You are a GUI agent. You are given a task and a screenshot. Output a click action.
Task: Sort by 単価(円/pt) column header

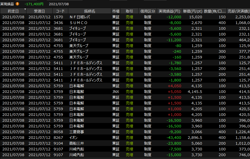(192, 11)
